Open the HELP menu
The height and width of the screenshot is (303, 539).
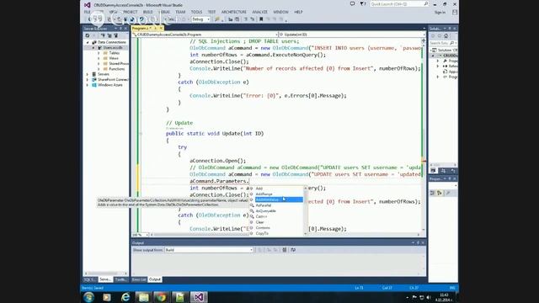click(298, 12)
